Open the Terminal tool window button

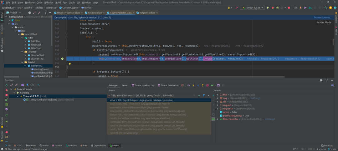pos(57,146)
